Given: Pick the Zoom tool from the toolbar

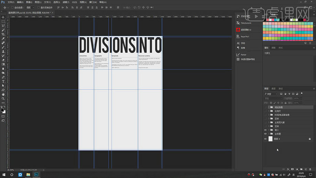Looking at the screenshot, I should click(3, 99).
